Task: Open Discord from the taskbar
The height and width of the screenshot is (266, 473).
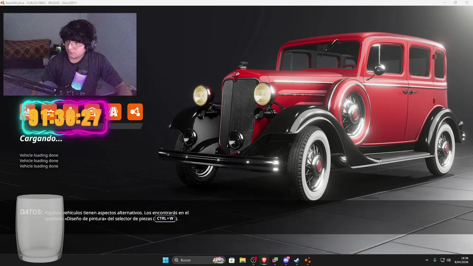Action: tap(286, 260)
